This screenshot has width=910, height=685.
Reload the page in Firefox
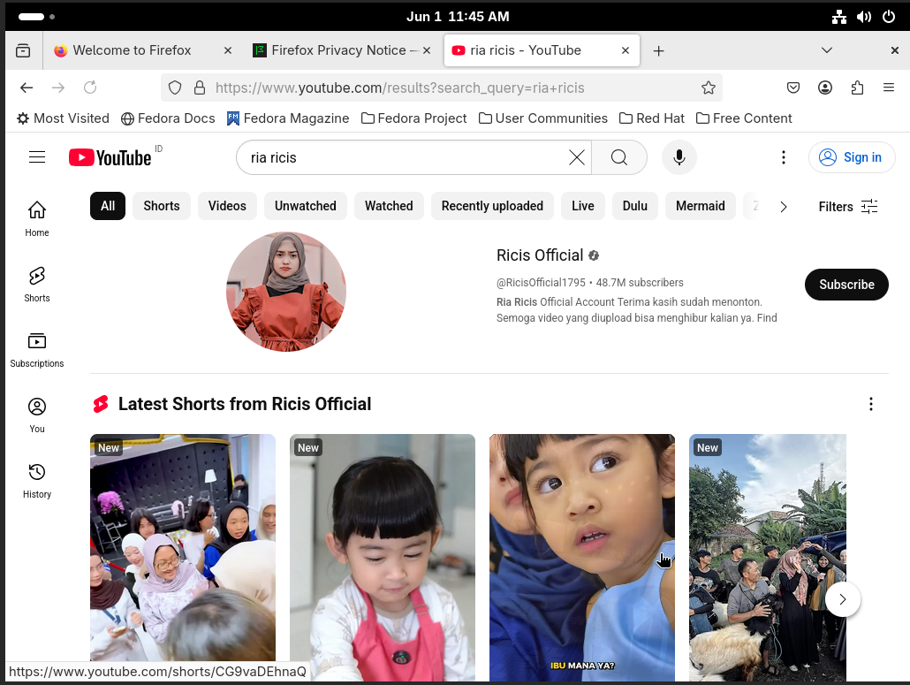point(90,88)
